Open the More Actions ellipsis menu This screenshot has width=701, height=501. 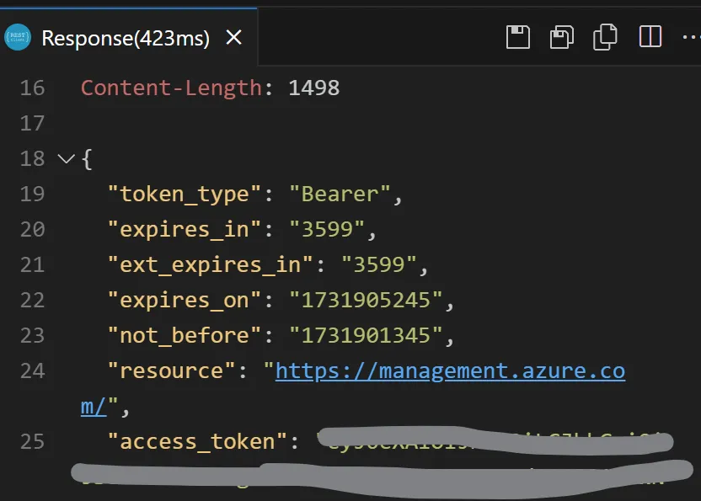coord(688,37)
